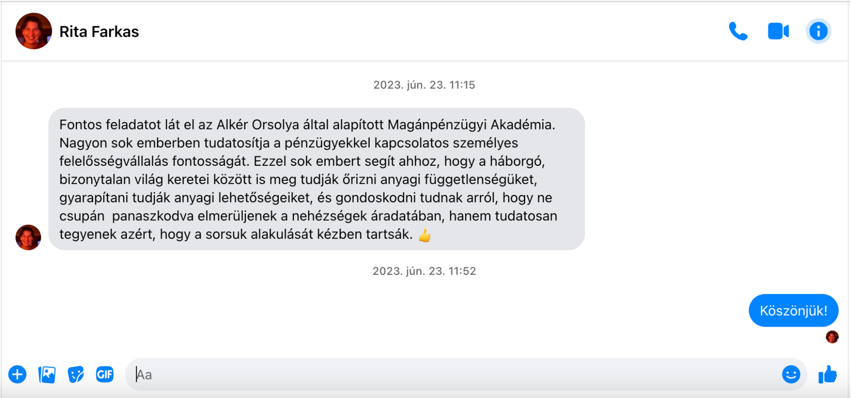
Task: Attach a photo using the image icon
Action: 47,375
